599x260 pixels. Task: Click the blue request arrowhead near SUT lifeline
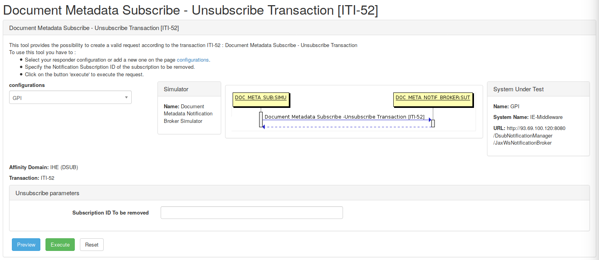(430, 120)
